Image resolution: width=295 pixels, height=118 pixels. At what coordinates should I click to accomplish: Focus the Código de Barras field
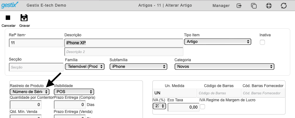tap(219, 93)
